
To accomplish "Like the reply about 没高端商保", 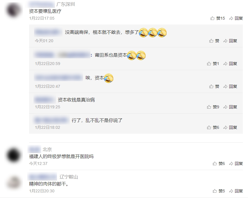I will (214, 41).
